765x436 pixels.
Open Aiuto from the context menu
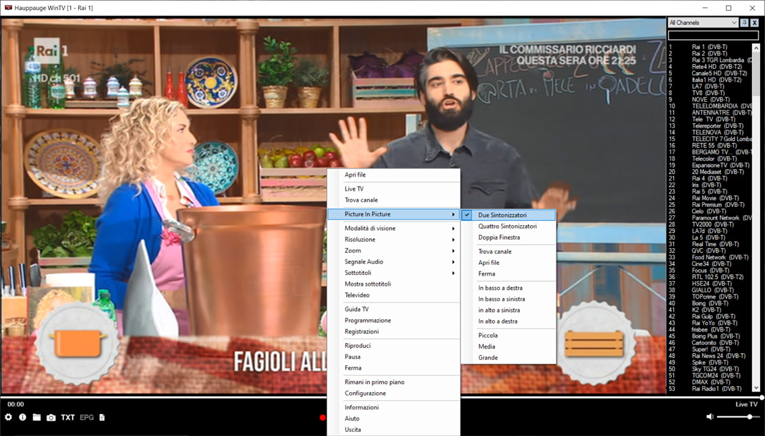pos(393,418)
